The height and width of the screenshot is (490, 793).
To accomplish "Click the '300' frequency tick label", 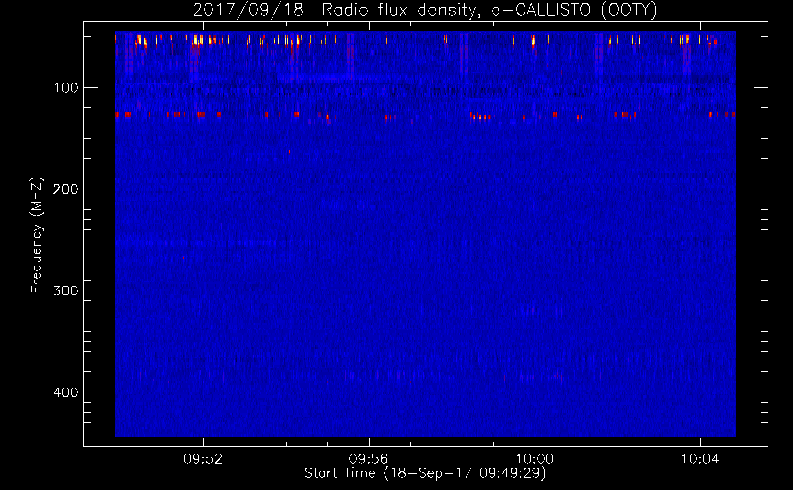I will pyautogui.click(x=66, y=291).
